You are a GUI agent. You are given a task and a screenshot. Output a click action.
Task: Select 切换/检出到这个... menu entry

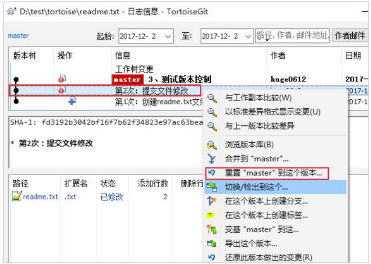click(x=276, y=187)
